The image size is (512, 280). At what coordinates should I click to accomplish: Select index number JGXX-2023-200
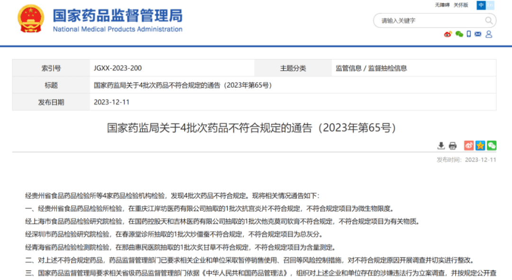[x=118, y=68]
